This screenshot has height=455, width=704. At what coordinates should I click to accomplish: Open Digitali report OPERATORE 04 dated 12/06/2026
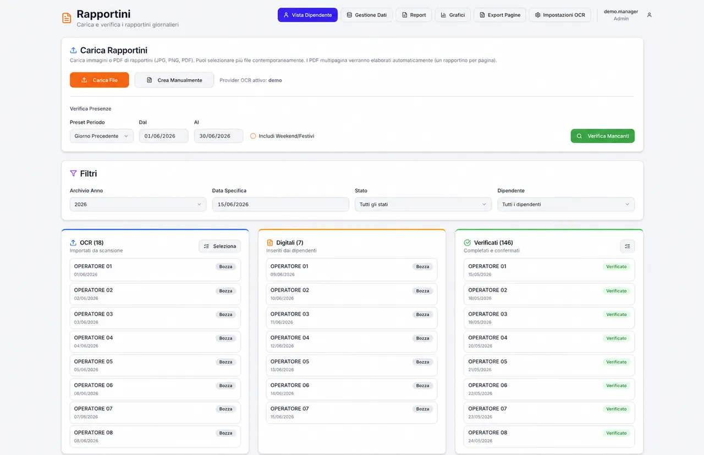351,341
